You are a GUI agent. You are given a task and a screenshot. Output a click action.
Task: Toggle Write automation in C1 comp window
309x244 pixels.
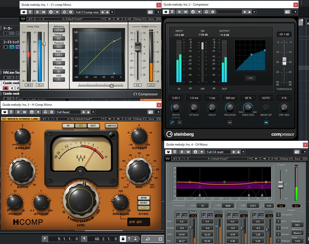pyautogui.click(x=44, y=12)
